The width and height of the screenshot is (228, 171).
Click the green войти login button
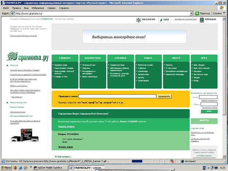(209, 111)
